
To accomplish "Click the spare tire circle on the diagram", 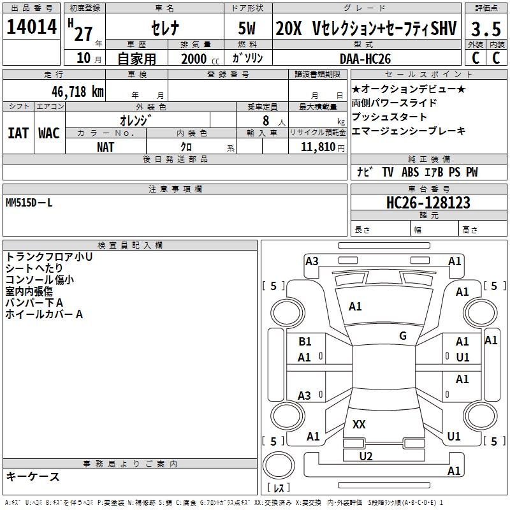I will pos(279,465).
